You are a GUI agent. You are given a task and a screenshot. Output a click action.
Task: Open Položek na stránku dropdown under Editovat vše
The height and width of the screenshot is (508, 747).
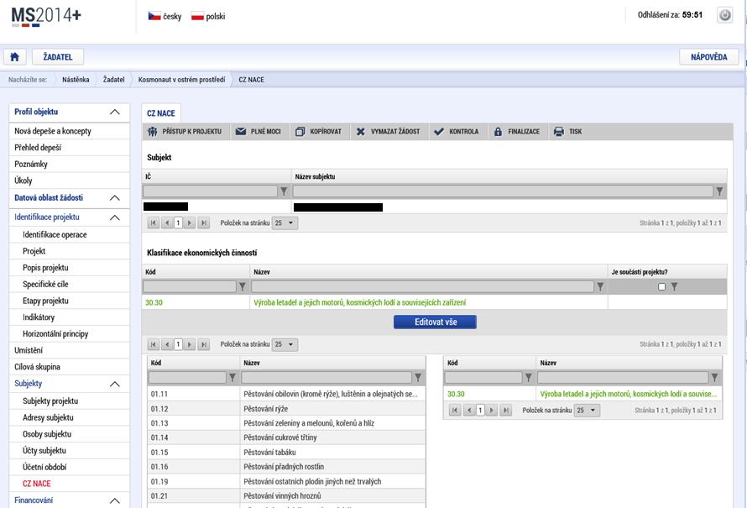point(285,344)
